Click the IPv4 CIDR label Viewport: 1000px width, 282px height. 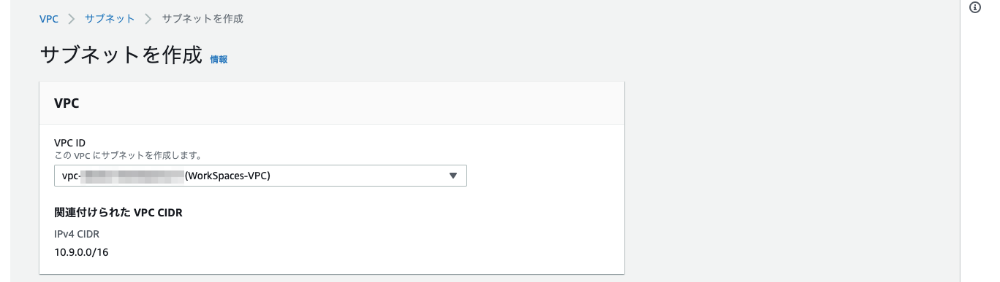(x=77, y=234)
